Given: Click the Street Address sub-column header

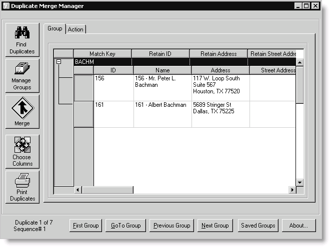Looking at the screenshot, I should 273,70.
